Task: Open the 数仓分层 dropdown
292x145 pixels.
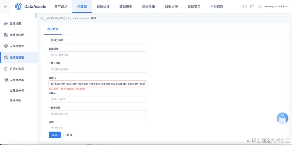Action: click(x=98, y=114)
